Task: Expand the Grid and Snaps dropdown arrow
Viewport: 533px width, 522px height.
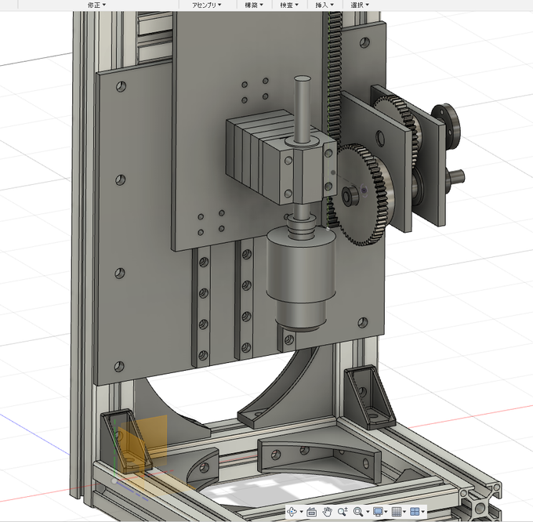Action: point(404,512)
